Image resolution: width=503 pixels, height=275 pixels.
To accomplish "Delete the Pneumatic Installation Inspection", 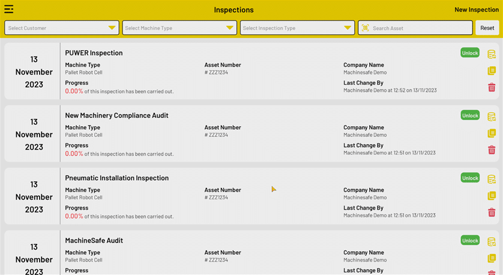I will point(492,213).
